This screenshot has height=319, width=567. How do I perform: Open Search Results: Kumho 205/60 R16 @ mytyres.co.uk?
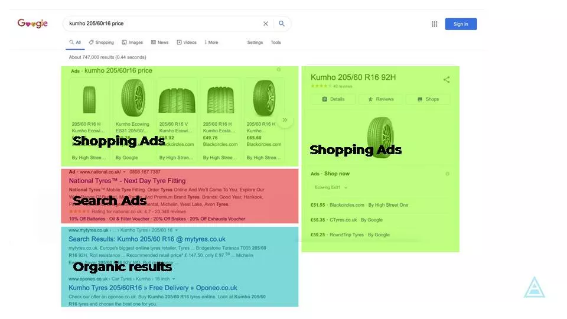coord(147,239)
